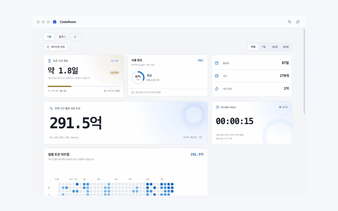Click the 67% circular usage gauge

(x=138, y=78)
